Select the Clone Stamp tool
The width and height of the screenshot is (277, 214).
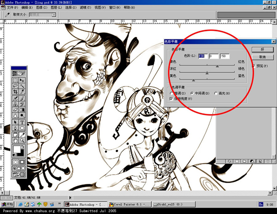[16, 104]
